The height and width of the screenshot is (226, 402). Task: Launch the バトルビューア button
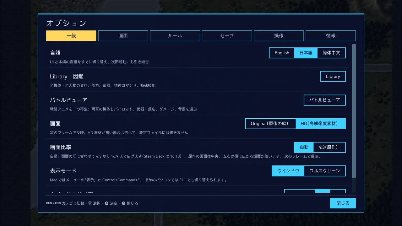pyautogui.click(x=325, y=100)
